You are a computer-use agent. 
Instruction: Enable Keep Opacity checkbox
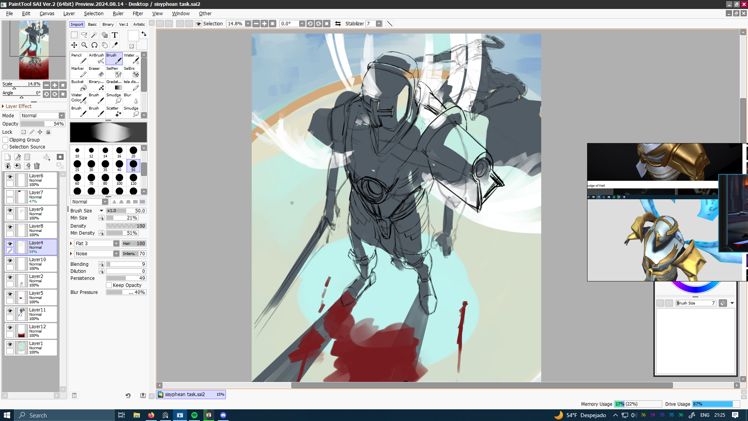point(109,285)
